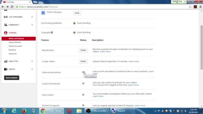The image size is (203, 114).
Task: Click the Verify button
Action: 77,13
